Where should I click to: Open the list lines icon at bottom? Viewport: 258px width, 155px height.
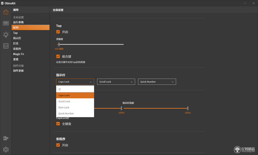pyautogui.click(x=6, y=138)
